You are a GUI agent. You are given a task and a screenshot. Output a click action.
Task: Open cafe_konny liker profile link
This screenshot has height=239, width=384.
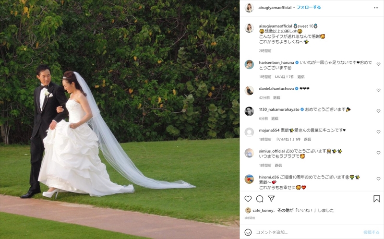[x=263, y=210]
